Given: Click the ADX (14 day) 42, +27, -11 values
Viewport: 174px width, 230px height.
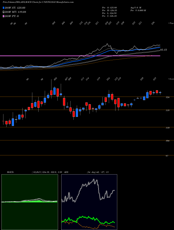Looking at the screenshot, I should tap(97, 172).
